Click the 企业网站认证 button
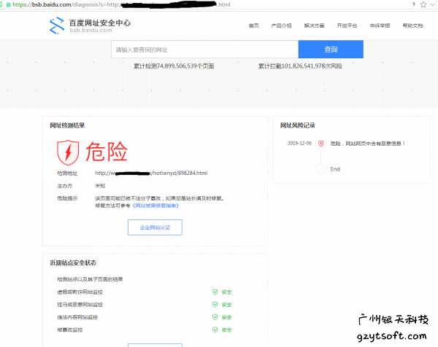Image resolution: width=438 pixels, height=347 pixels. 155,227
